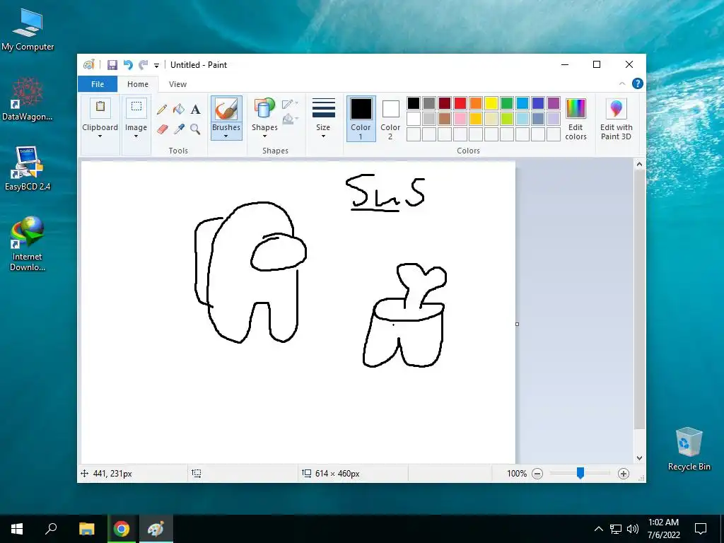
Task: Open the Shapes gallery icon
Action: (x=264, y=110)
